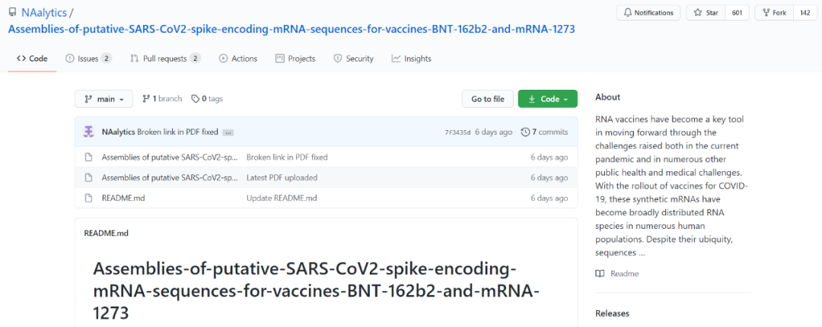Click the NAalytics avatar icon in commit row

coord(88,132)
